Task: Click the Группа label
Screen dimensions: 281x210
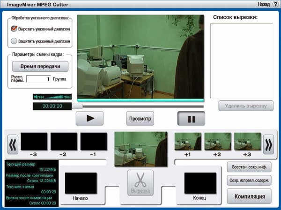Action: point(59,79)
